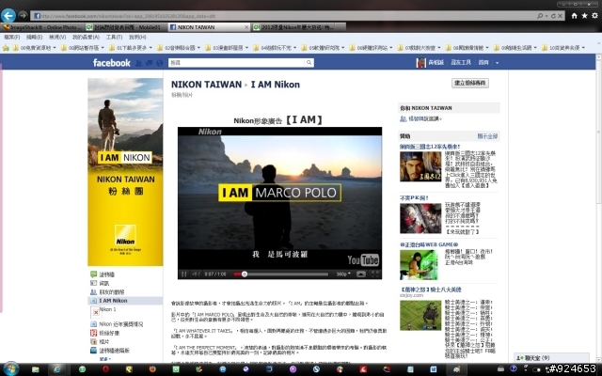The image size is (602, 376).
Task: Expand the 01 favorites folder dropdown
Action: coord(150,48)
